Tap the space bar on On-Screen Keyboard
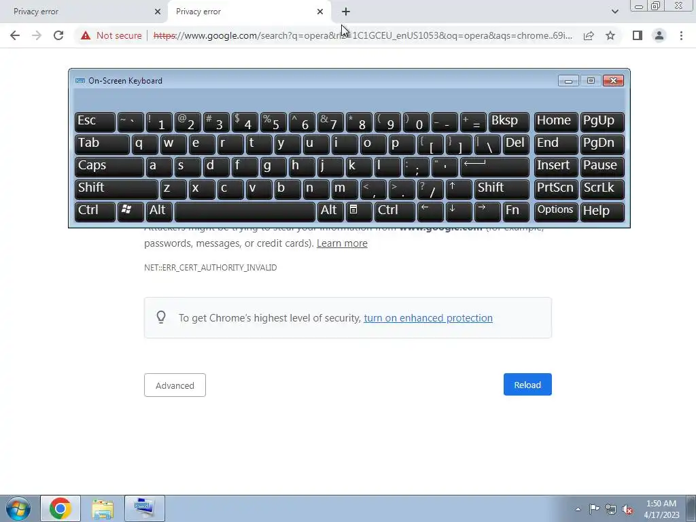Image resolution: width=696 pixels, height=522 pixels. click(245, 212)
